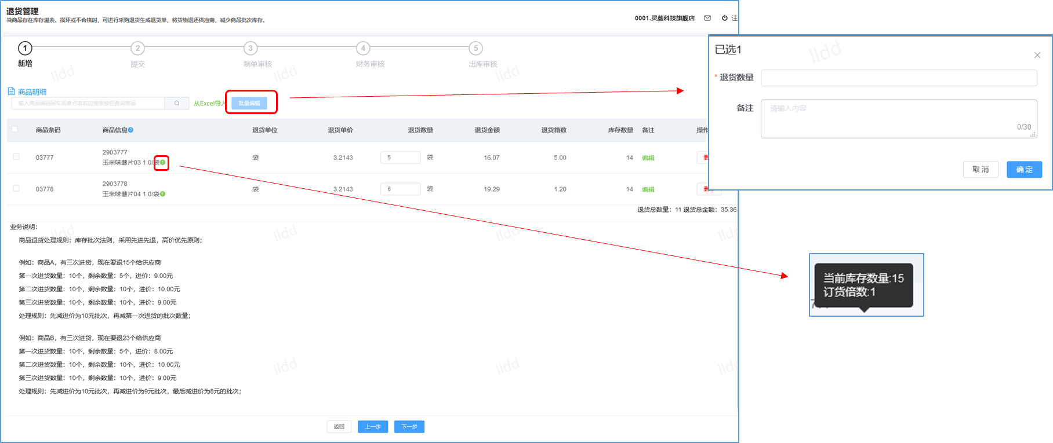
Task: Click the 商品条码 column header
Action: pyautogui.click(x=48, y=130)
